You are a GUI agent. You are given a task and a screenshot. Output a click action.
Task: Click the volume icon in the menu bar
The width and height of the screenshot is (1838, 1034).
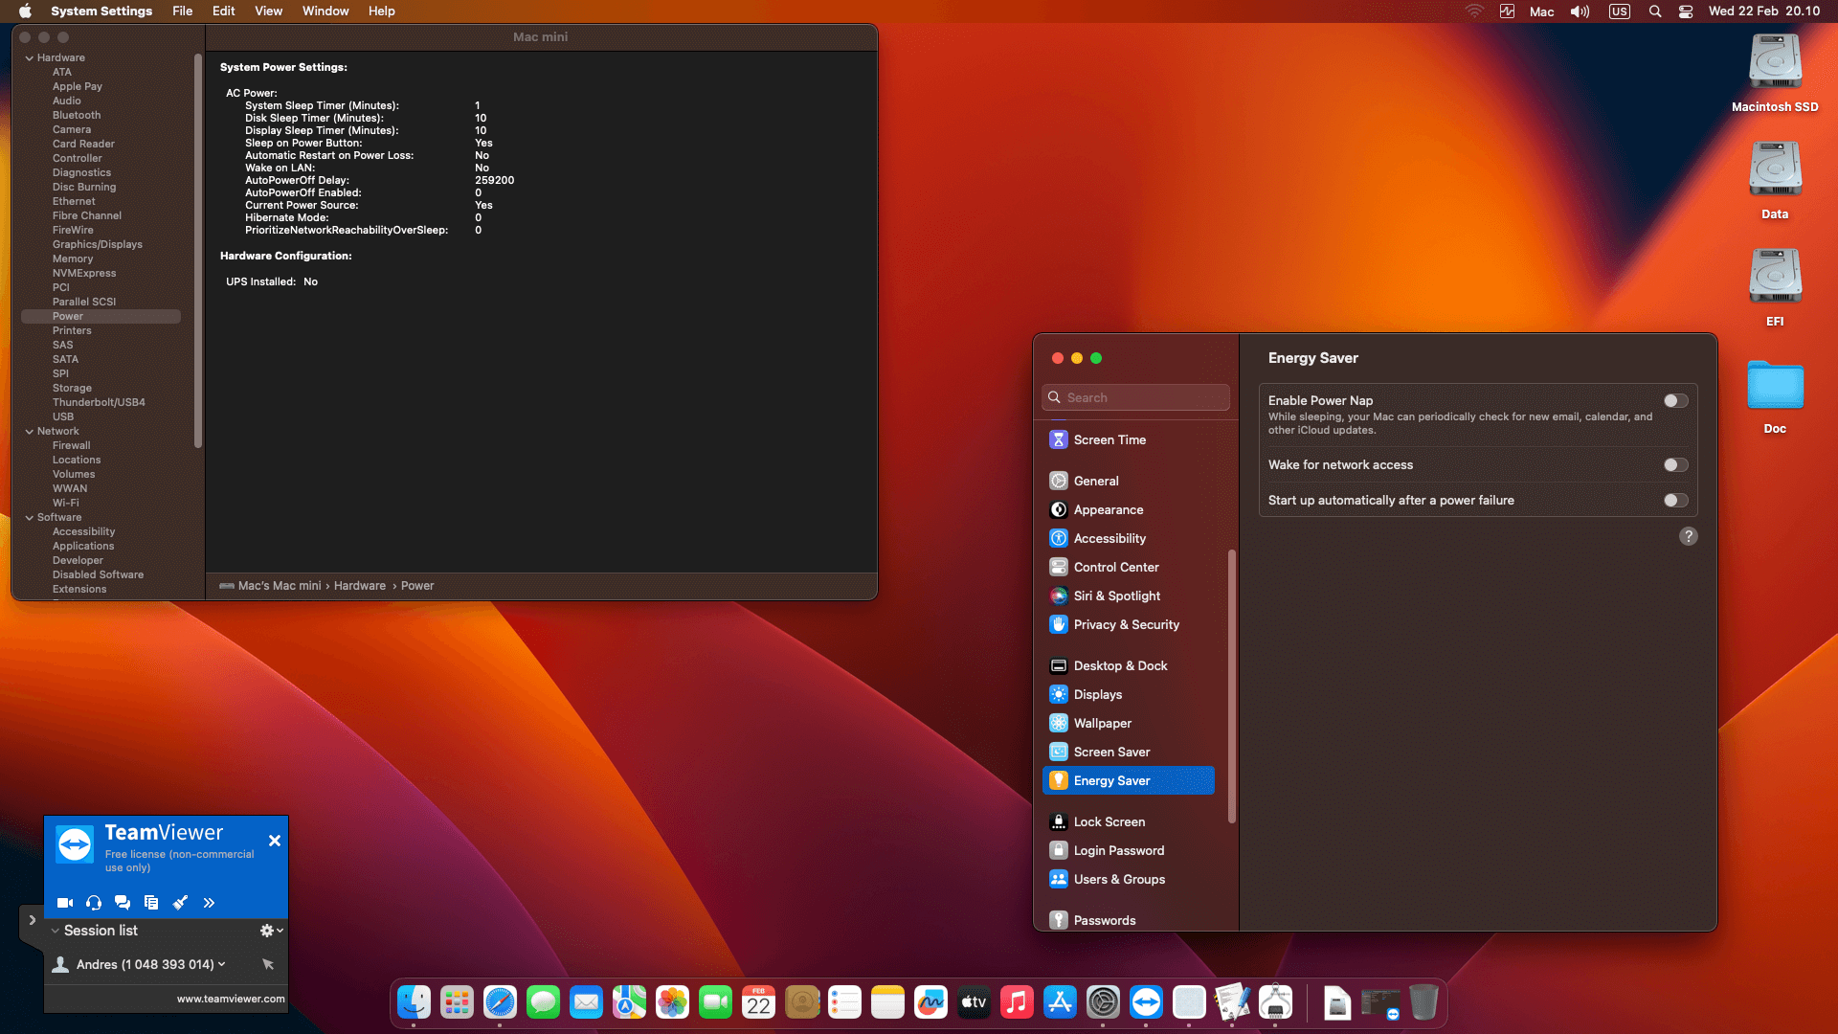(1580, 11)
